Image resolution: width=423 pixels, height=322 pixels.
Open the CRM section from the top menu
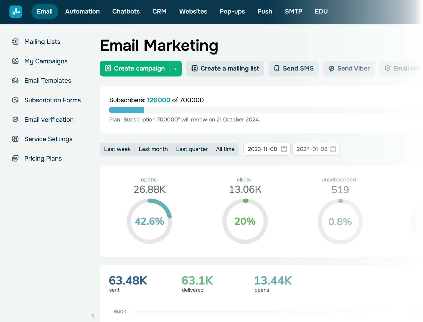pos(159,11)
